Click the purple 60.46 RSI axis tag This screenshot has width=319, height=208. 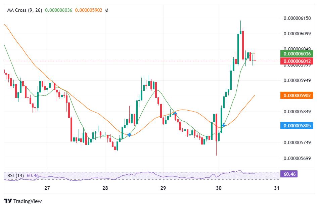[x=289, y=174]
